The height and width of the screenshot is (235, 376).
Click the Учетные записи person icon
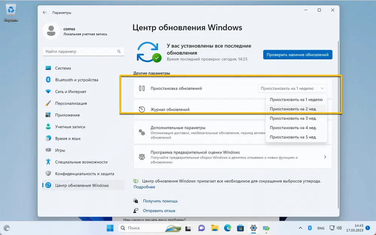[48, 127]
